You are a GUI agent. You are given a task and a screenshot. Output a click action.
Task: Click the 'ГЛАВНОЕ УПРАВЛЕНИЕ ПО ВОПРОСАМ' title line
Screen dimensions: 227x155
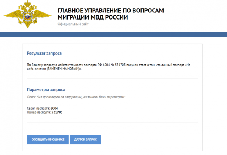point(111,10)
